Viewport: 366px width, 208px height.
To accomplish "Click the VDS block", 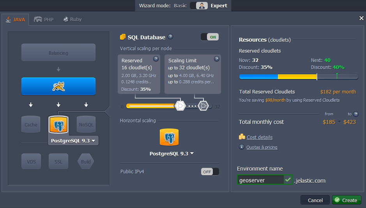I will pyautogui.click(x=31, y=161).
